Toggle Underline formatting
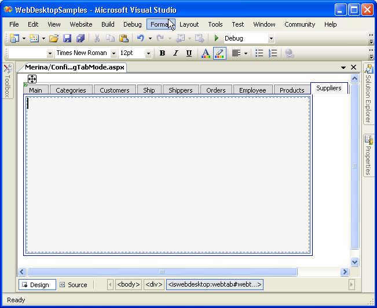 [189, 53]
